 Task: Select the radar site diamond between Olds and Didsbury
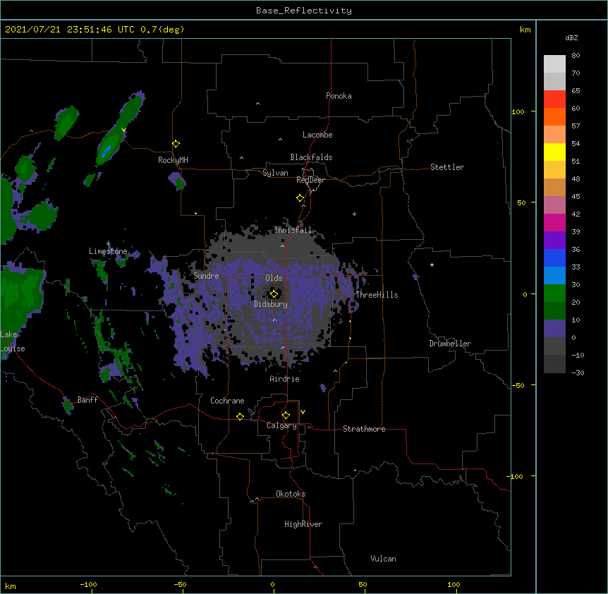(274, 294)
